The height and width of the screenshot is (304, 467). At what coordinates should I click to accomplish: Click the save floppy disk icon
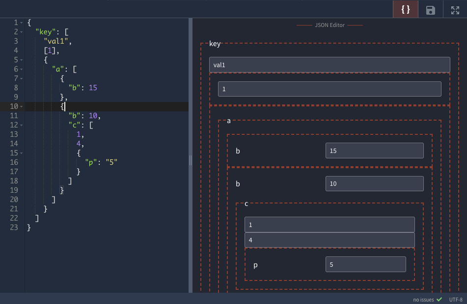pyautogui.click(x=430, y=10)
